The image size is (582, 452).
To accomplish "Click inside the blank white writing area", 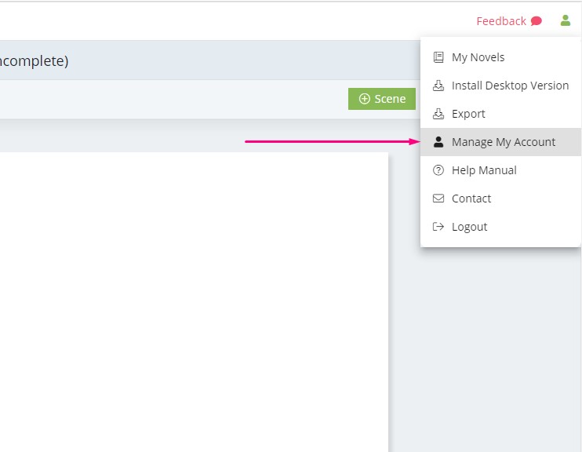I will click(x=194, y=302).
